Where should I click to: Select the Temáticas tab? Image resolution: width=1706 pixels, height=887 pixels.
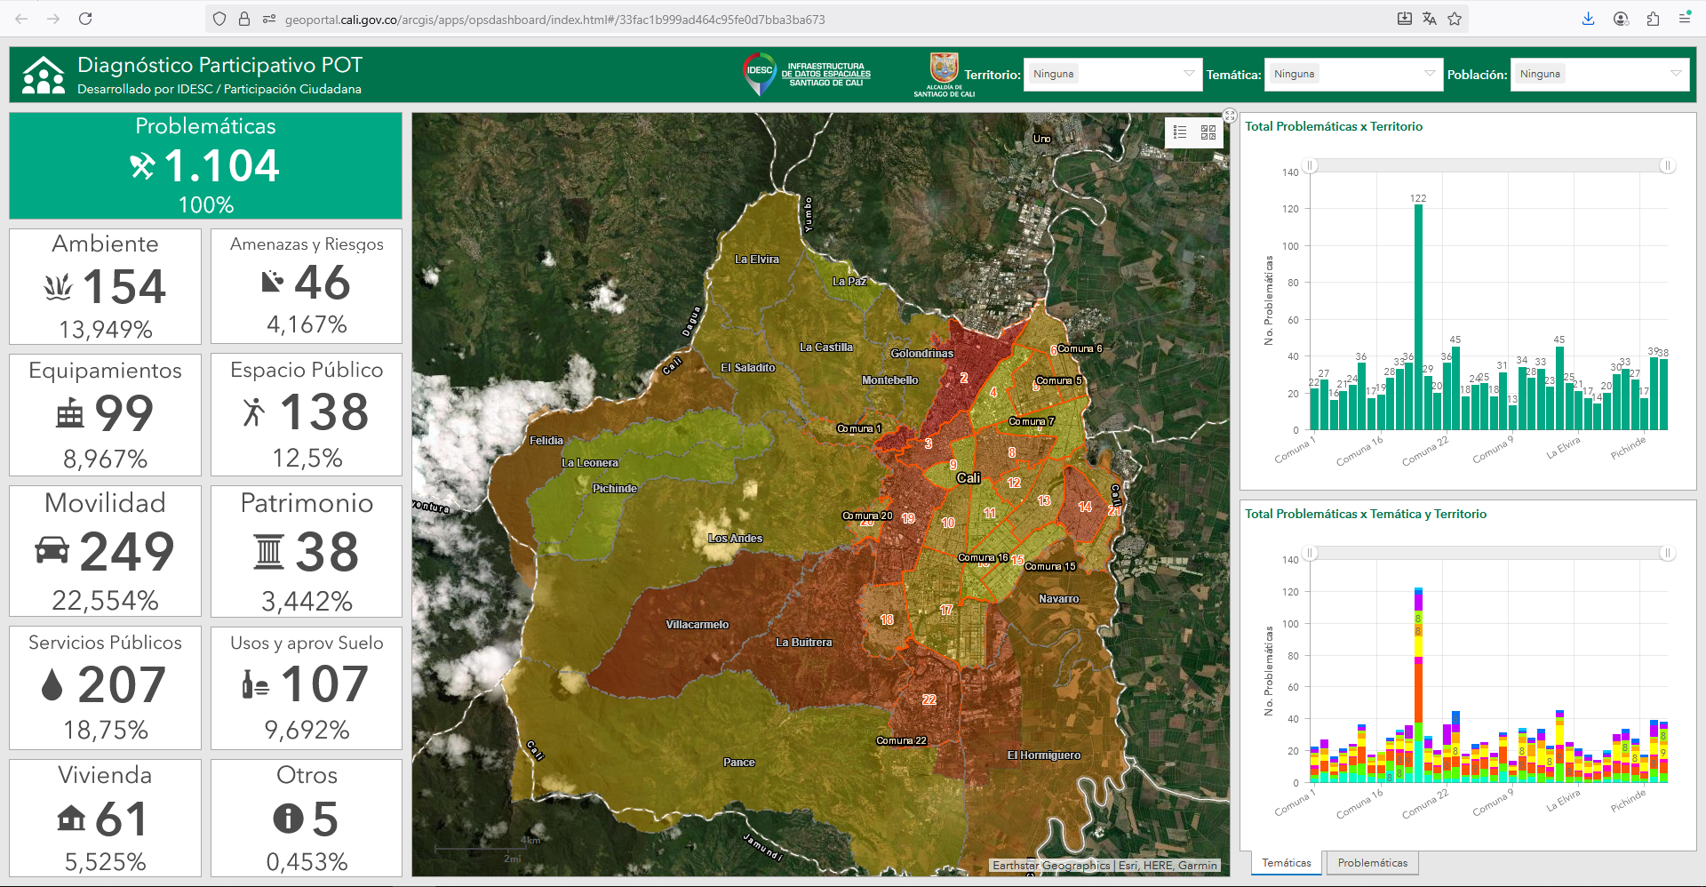[x=1287, y=863]
